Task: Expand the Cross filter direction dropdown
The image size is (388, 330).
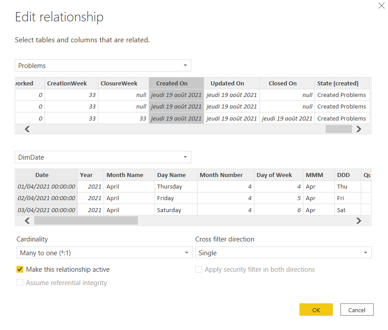Action: click(283, 253)
